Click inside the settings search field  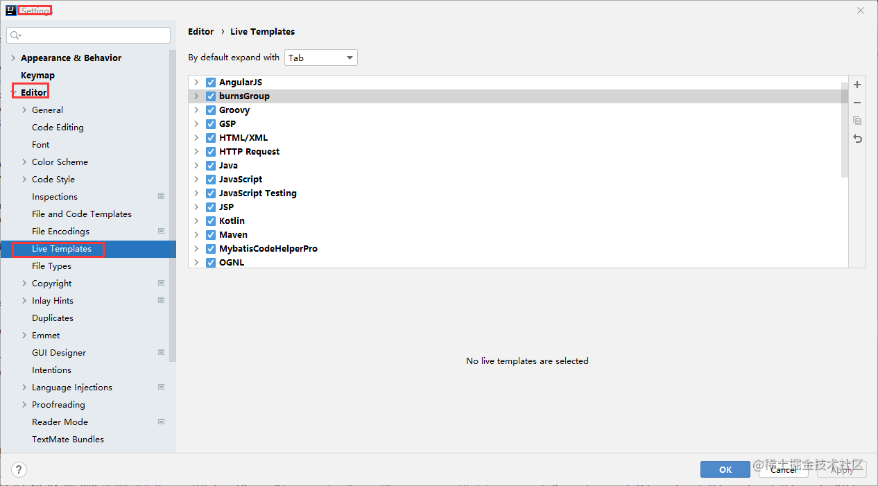pyautogui.click(x=88, y=35)
